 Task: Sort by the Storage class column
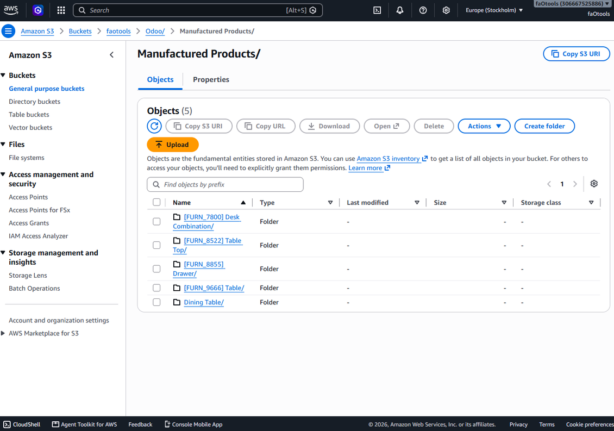coord(591,203)
